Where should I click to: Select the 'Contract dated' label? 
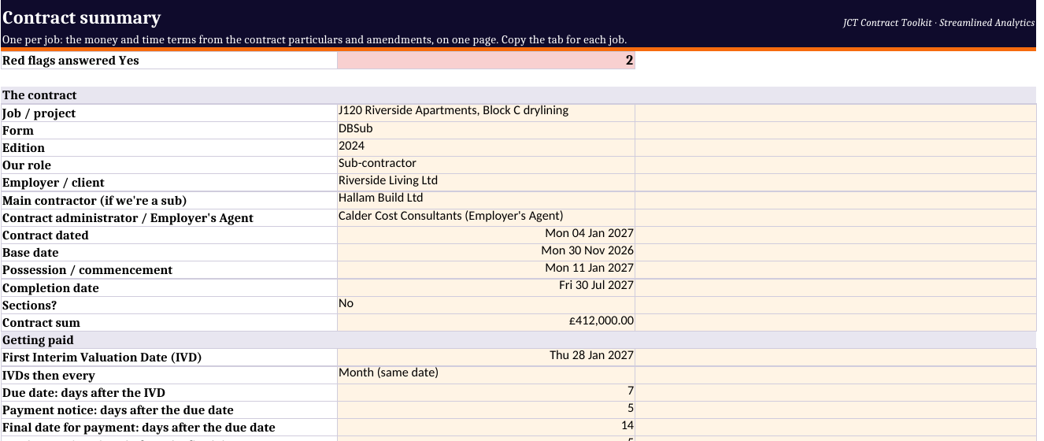169,235
